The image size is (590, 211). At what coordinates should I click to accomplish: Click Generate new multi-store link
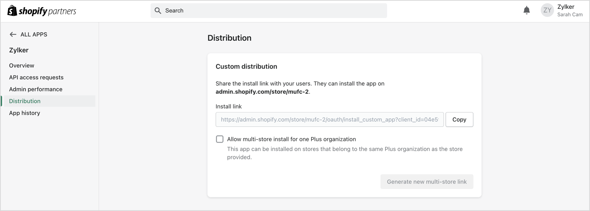427,182
